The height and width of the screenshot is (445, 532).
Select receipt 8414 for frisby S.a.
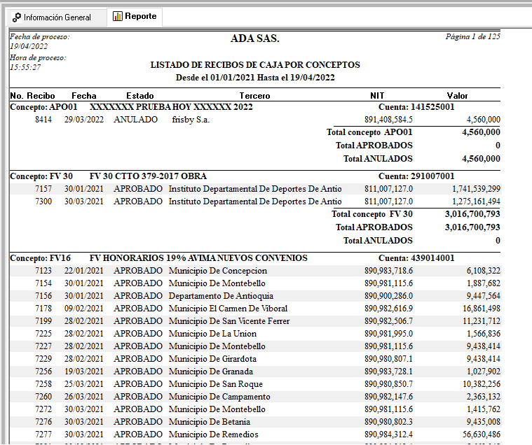pos(43,120)
